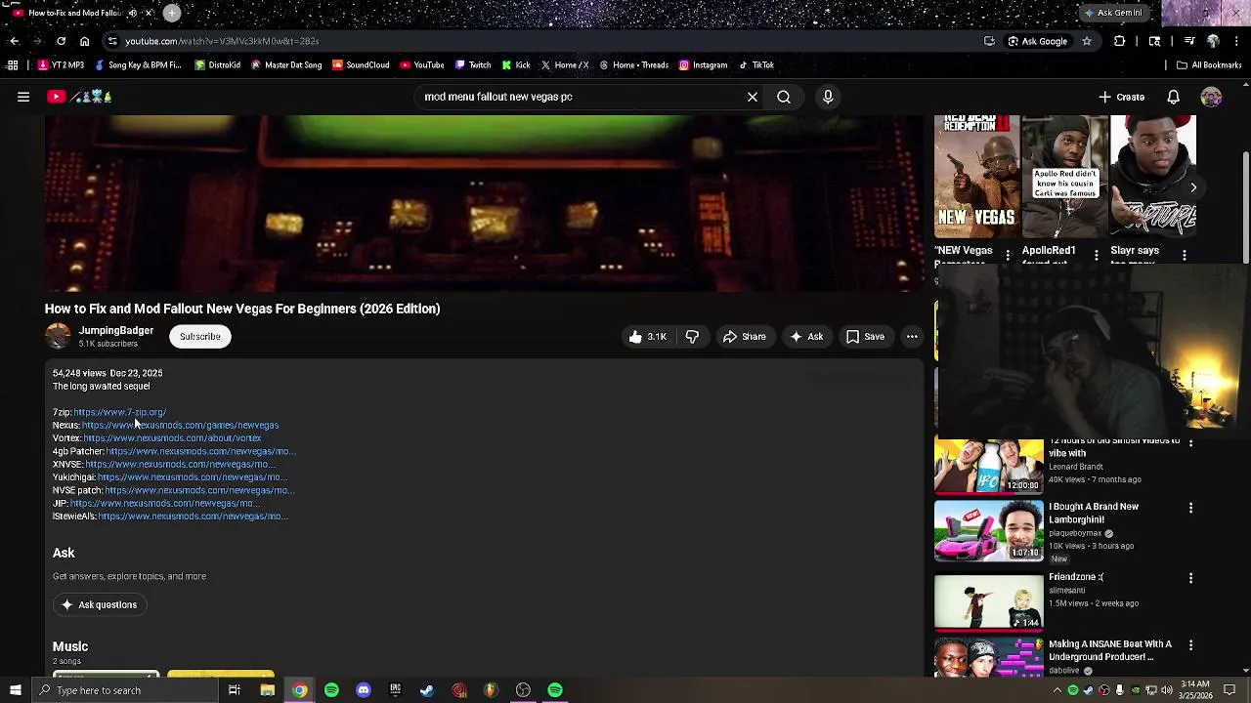This screenshot has width=1251, height=703.
Task: Dislike the video with thumbs down
Action: tap(692, 337)
